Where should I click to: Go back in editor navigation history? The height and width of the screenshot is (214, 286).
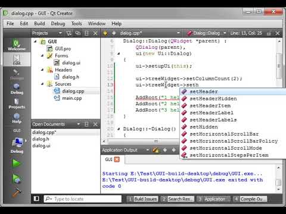(x=105, y=33)
